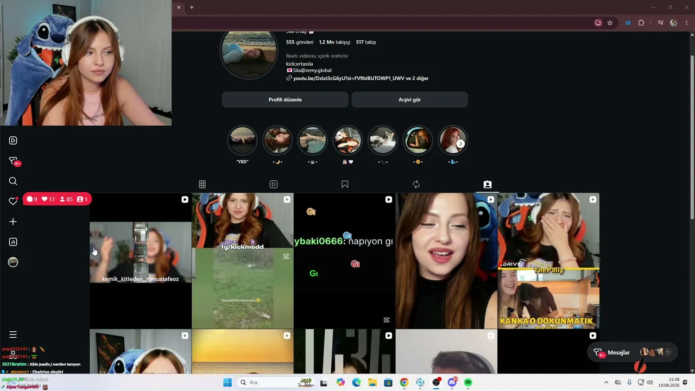Open the 1,2 Mn takipçi followers list

tap(334, 42)
